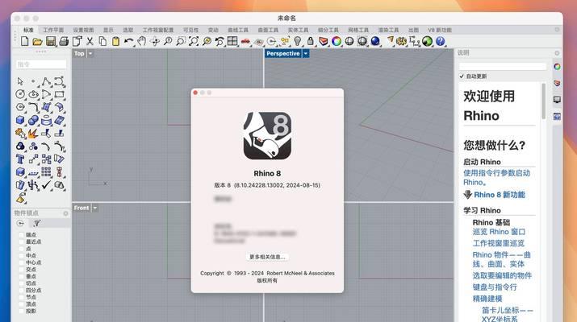Enable the 切点 object snap checkbox

click(21, 283)
